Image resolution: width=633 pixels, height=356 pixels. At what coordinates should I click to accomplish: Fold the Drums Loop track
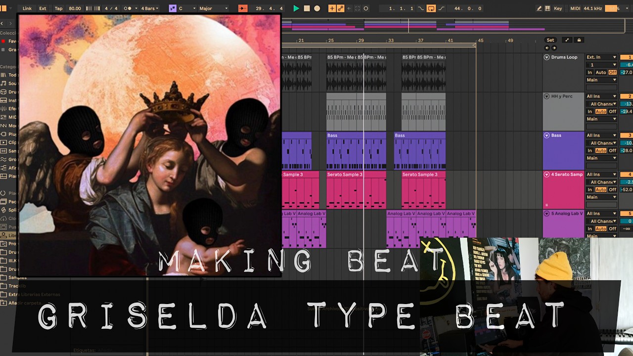[547, 57]
